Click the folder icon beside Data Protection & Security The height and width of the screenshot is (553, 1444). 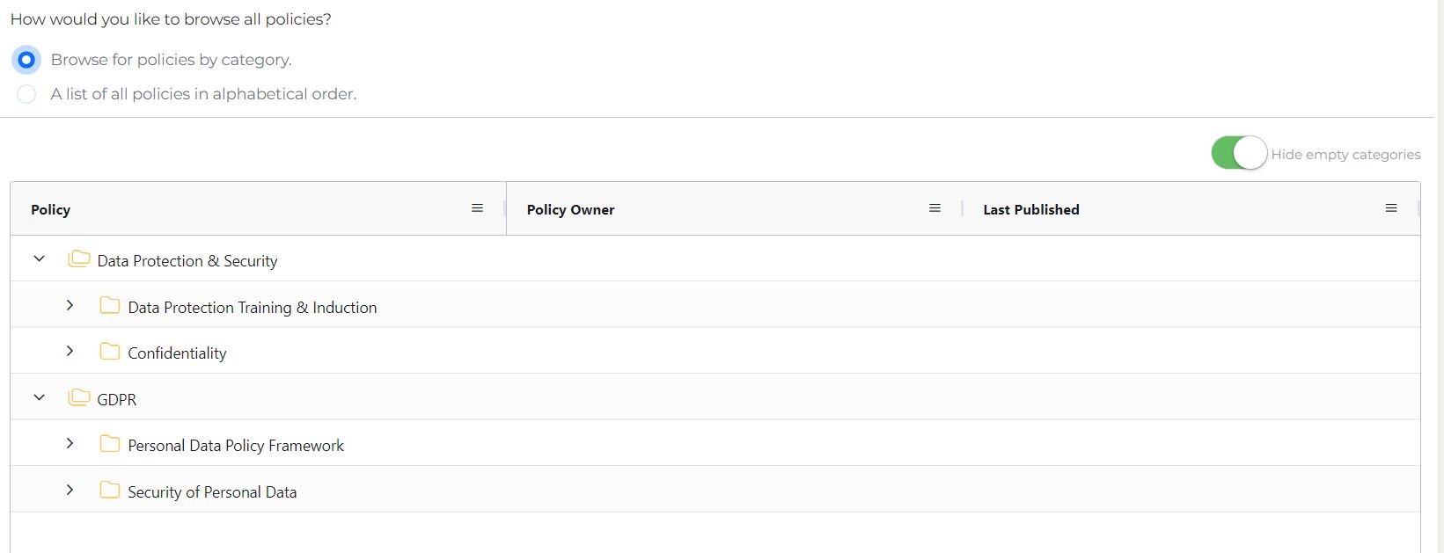coord(78,258)
